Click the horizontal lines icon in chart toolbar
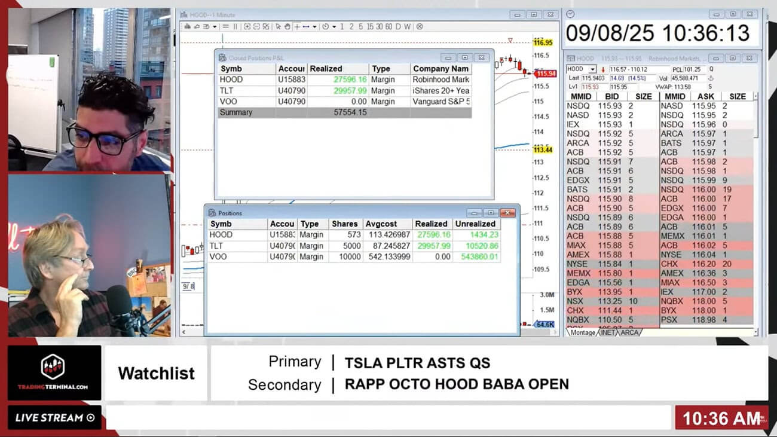Screen dimensions: 777x437 pos(225,26)
